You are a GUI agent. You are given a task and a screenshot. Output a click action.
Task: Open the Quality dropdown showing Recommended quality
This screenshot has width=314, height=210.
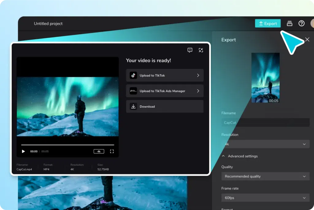point(265,176)
